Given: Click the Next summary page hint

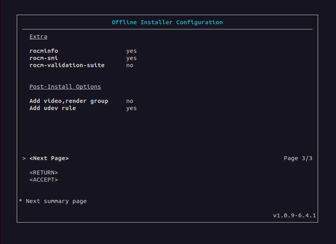Looking at the screenshot, I should tap(56, 201).
